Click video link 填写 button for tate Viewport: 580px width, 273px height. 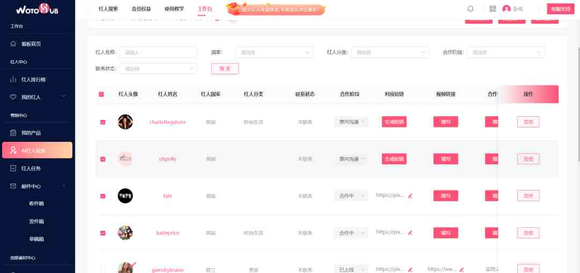(446, 195)
